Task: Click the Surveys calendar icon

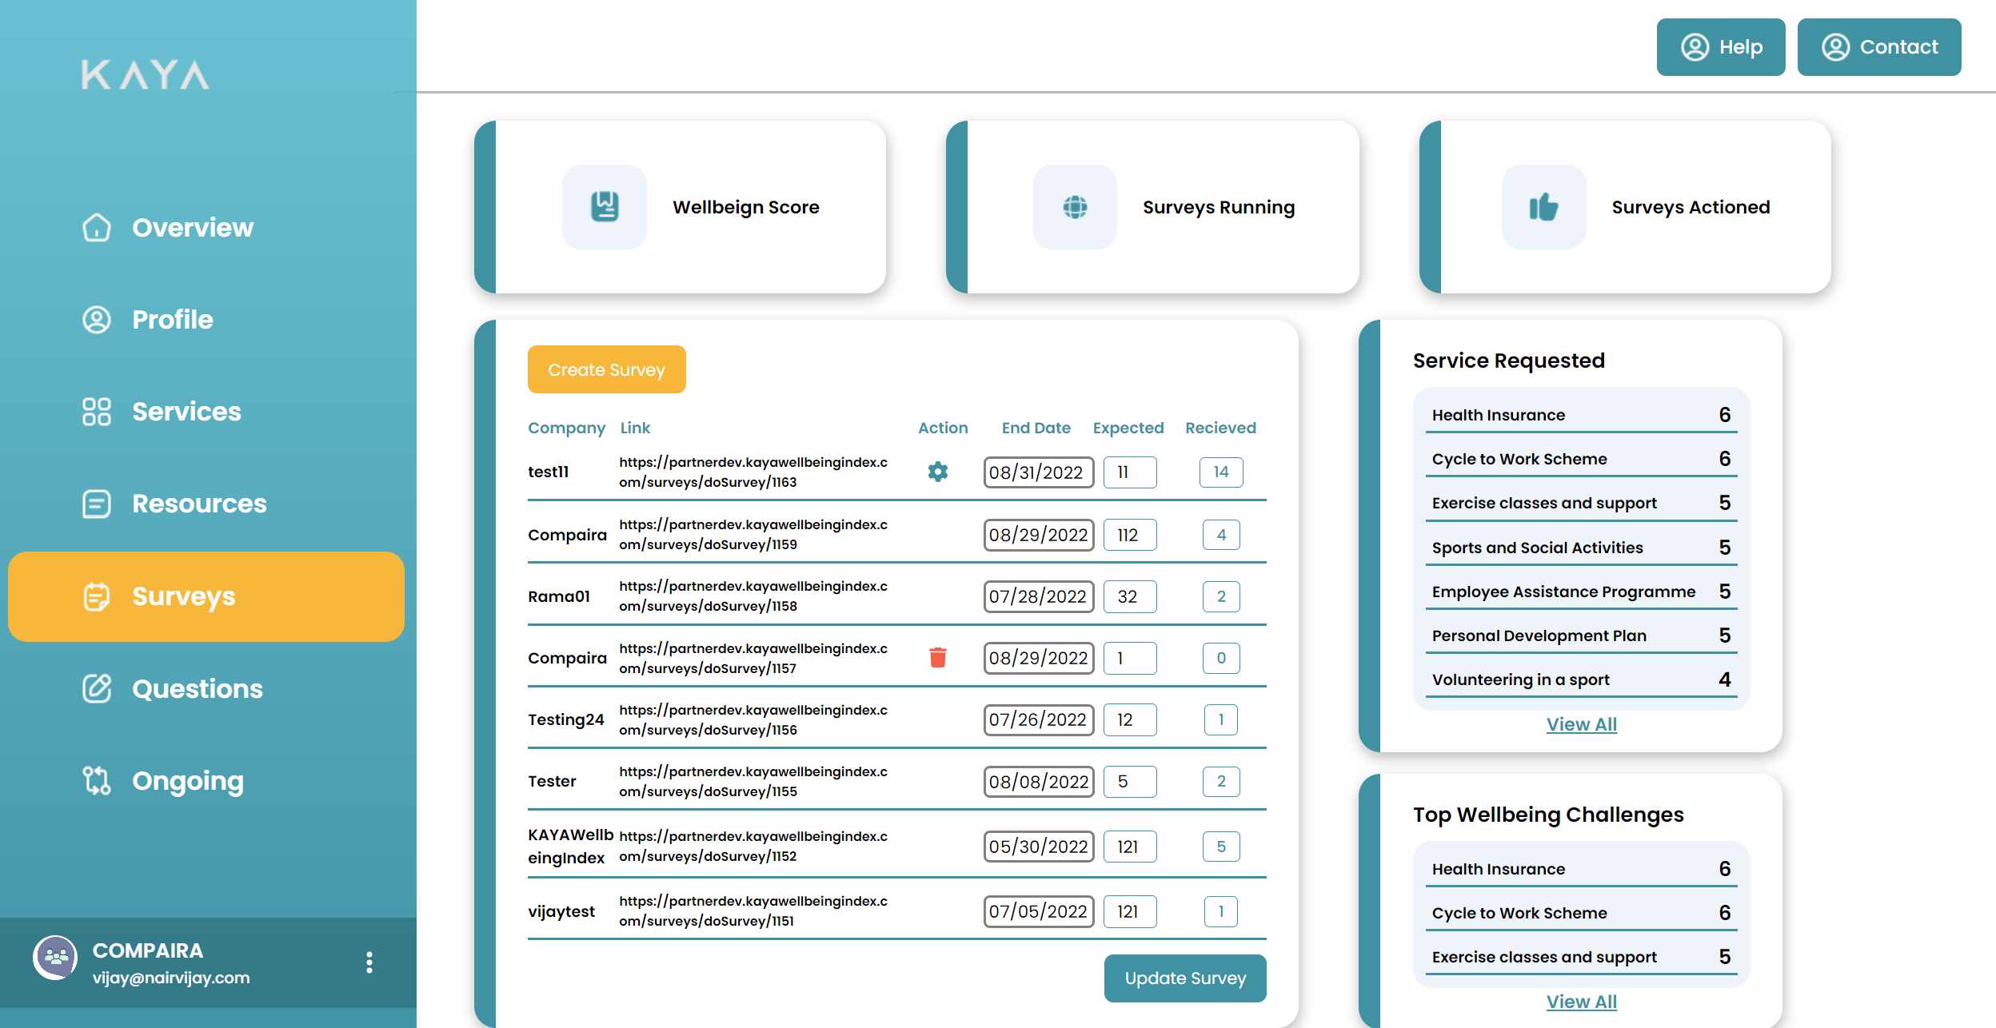Action: tap(97, 596)
